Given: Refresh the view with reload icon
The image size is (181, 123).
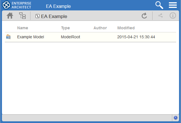Looking at the screenshot, I should pos(144,16).
